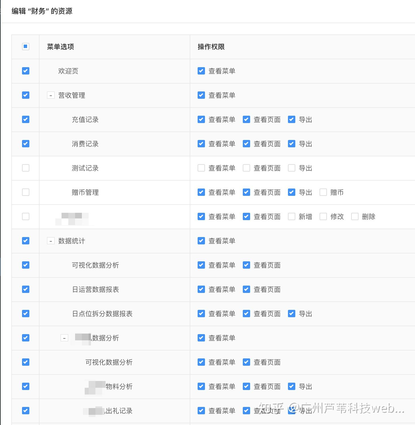Screen dimensions: 415x425
Task: Uncheck the 充值记录 row checkbox
Action: tap(25, 119)
